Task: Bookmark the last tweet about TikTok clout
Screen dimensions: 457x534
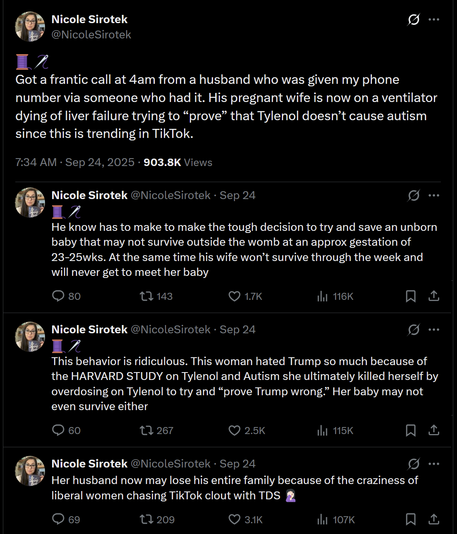Action: coord(410,519)
